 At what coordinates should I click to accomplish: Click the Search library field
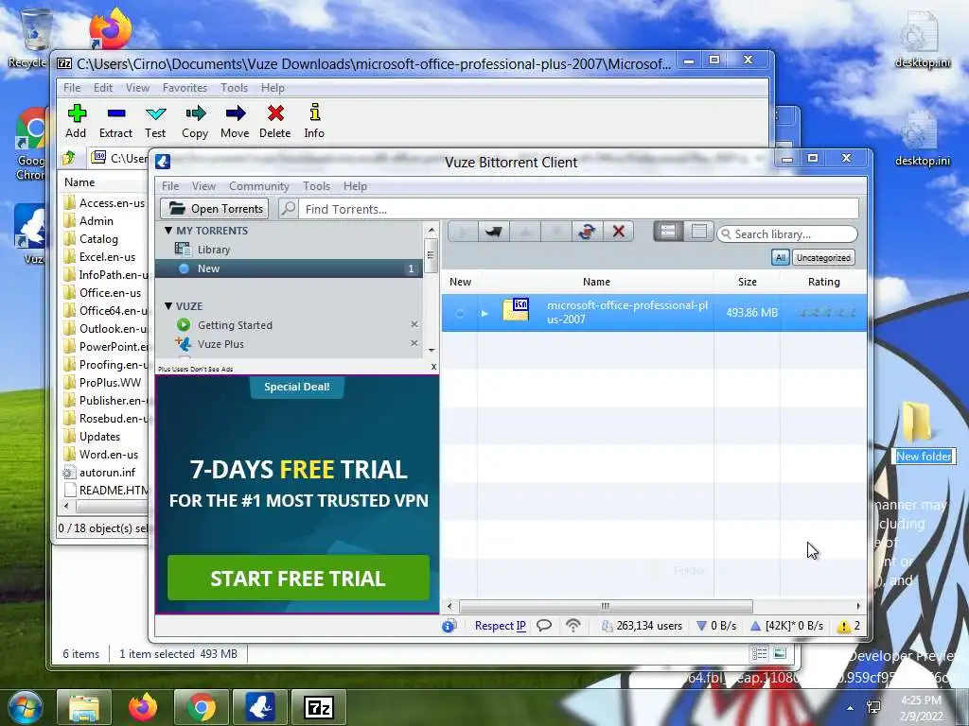click(x=787, y=234)
